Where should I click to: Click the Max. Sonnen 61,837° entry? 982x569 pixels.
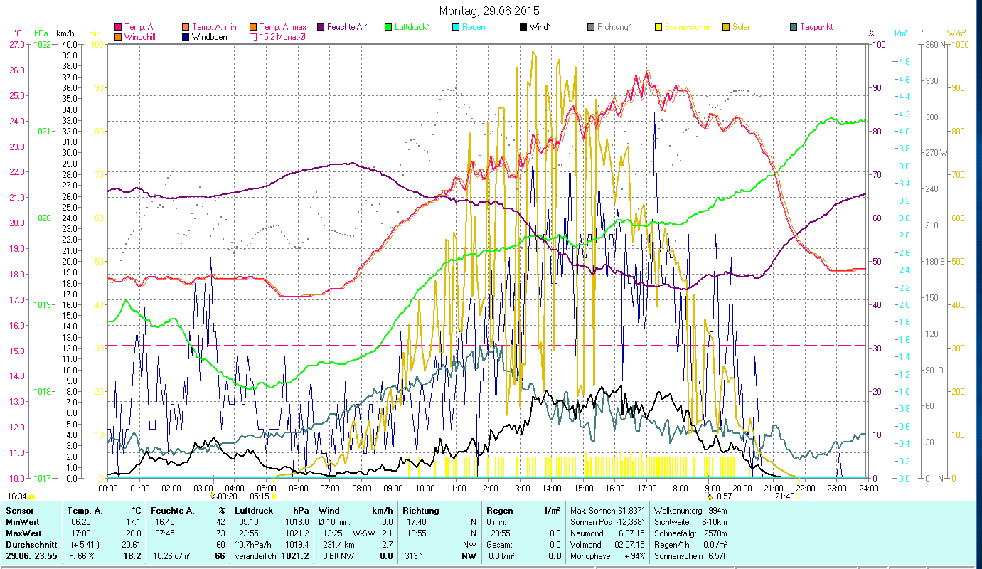coord(608,511)
